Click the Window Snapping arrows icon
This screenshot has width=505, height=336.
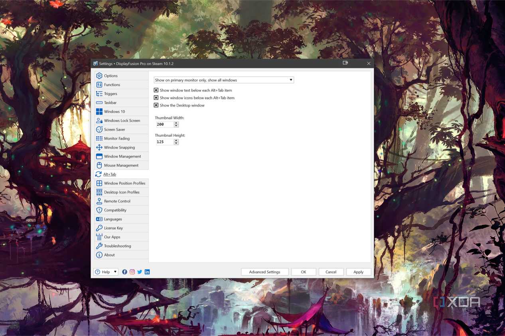click(99, 147)
